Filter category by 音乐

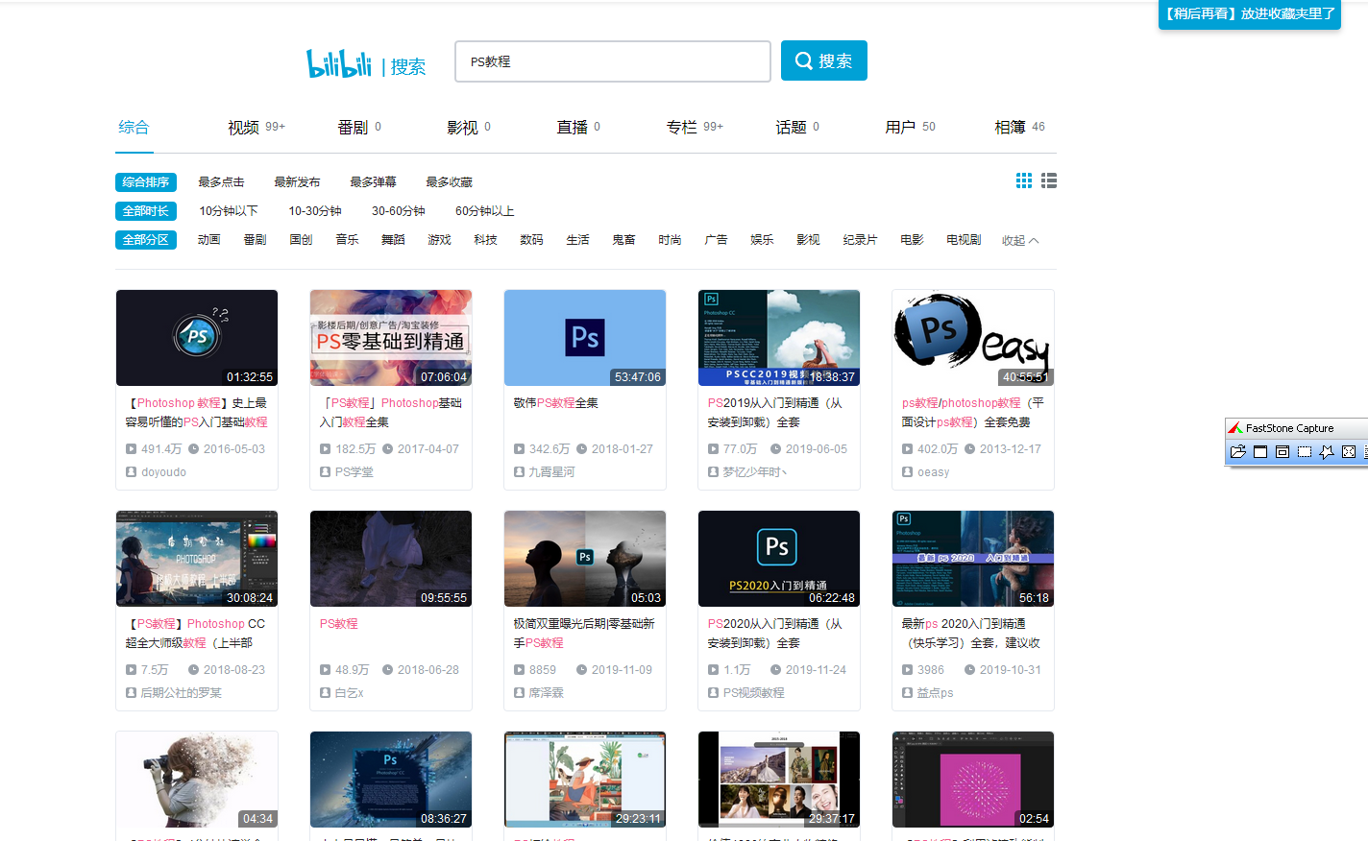[x=347, y=239]
